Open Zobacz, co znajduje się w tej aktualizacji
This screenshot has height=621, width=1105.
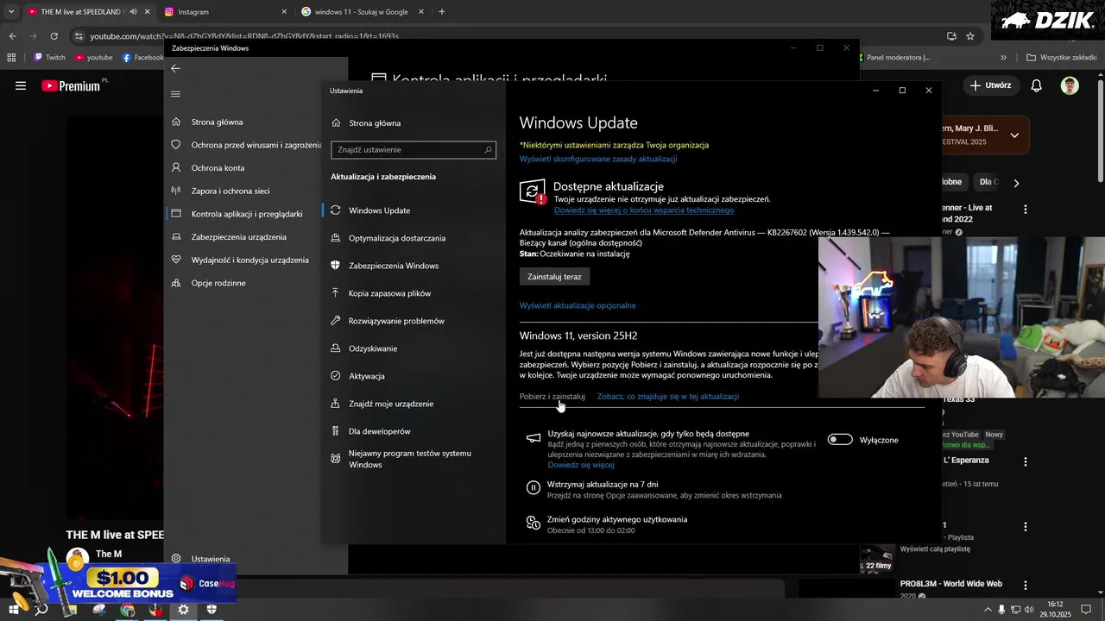point(668,397)
